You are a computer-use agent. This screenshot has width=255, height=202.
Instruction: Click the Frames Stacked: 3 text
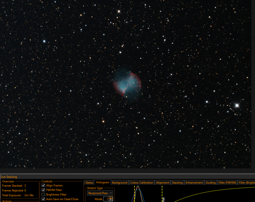click(14, 185)
